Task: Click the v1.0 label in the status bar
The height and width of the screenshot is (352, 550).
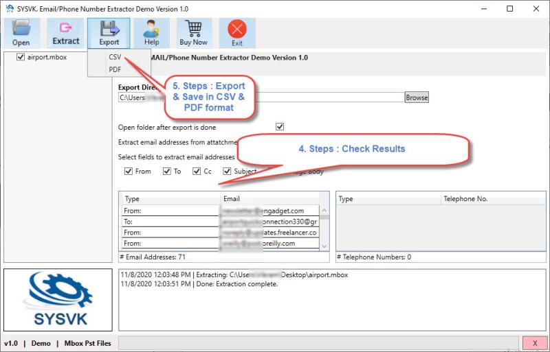Action: pos(11,343)
